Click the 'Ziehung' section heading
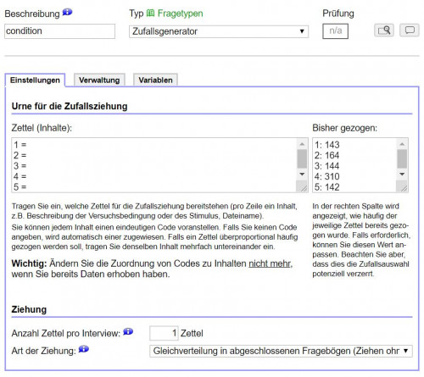This screenshot has width=424, height=377. [x=29, y=309]
